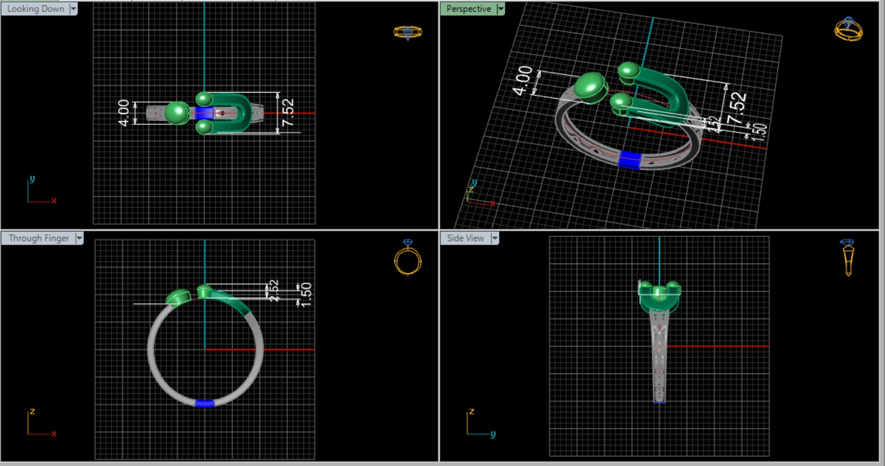
Task: Click the front ring icon in Through Finger viewport
Action: 408,258
